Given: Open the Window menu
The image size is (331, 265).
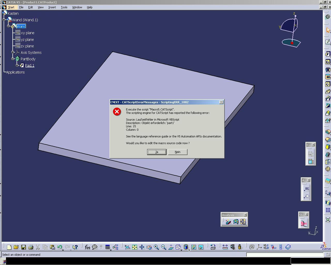Looking at the screenshot, I should click(x=77, y=7).
